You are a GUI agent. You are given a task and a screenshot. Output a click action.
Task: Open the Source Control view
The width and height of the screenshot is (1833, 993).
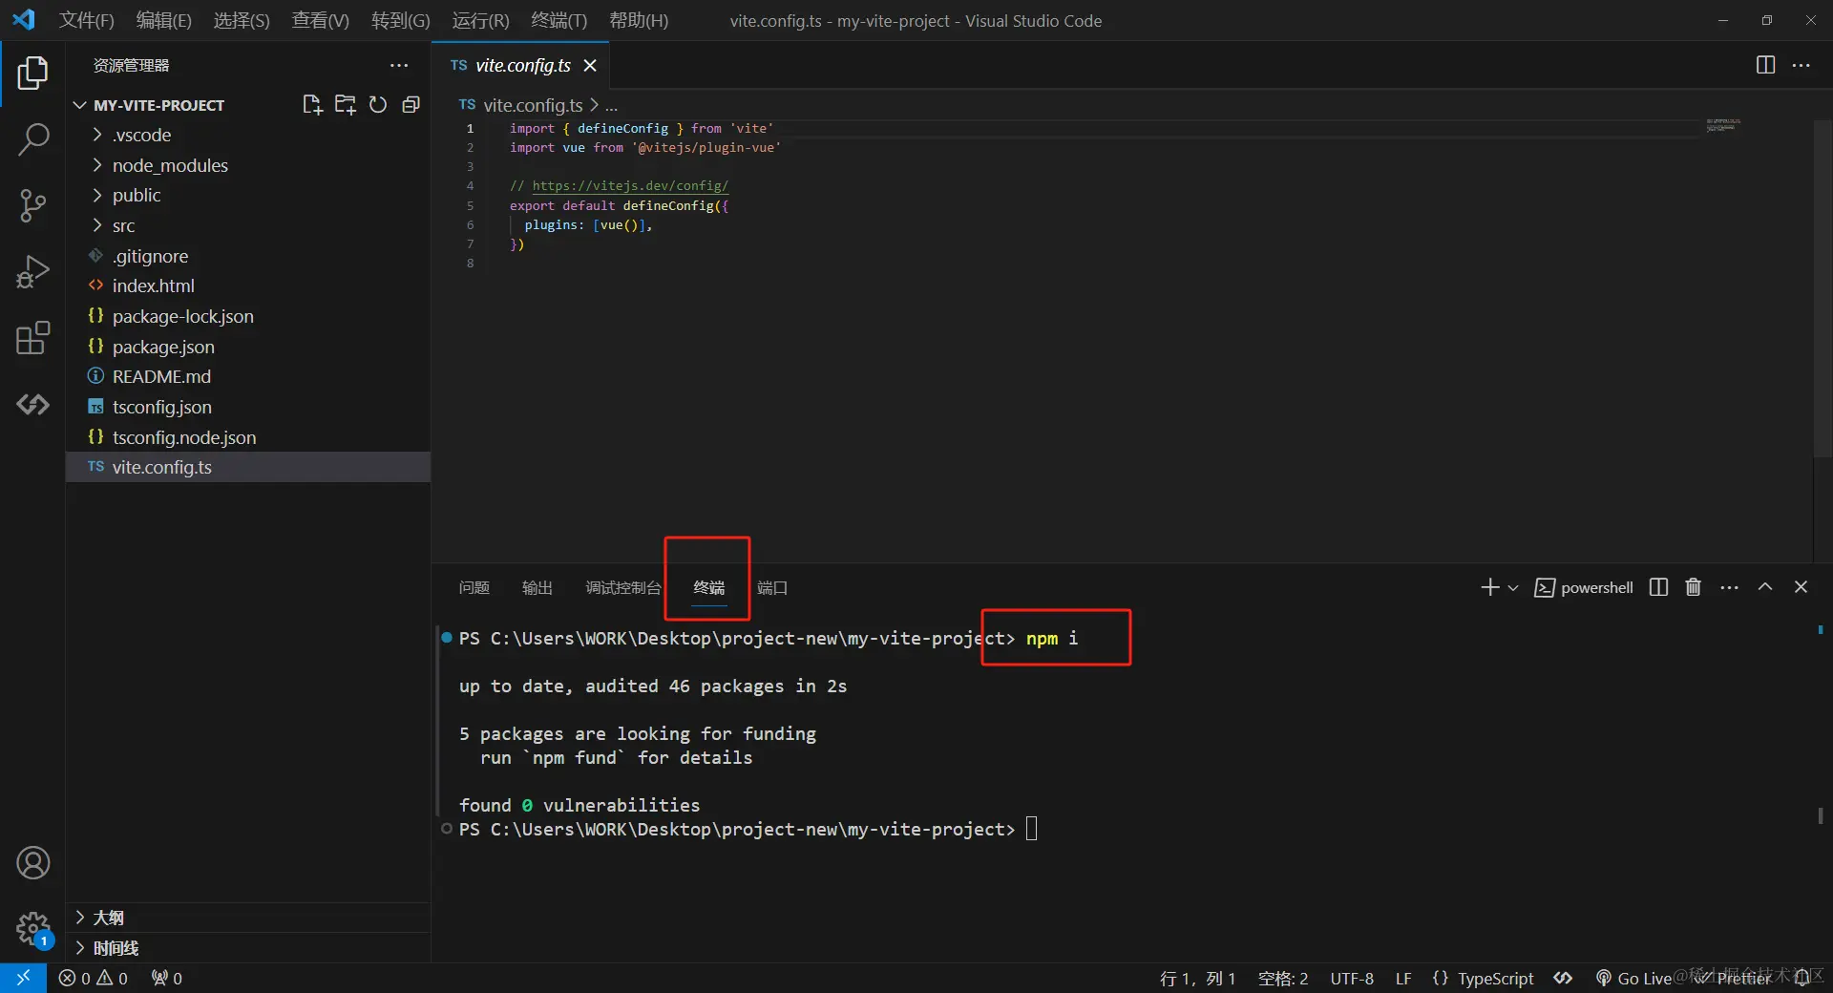pos(32,205)
